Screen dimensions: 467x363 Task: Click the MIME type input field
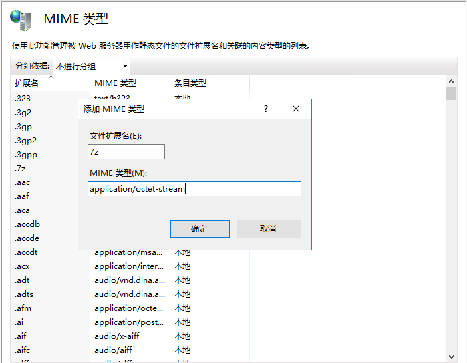[x=194, y=189]
